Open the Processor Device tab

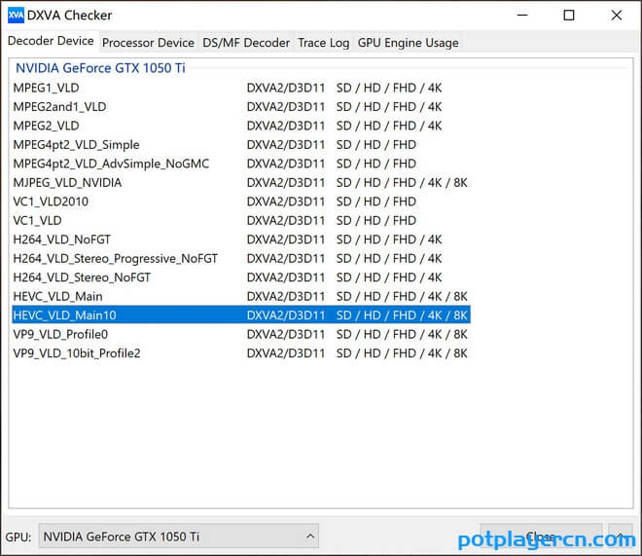(148, 43)
